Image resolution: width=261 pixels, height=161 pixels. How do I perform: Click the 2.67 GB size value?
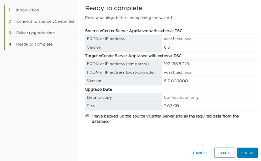coord(171,106)
